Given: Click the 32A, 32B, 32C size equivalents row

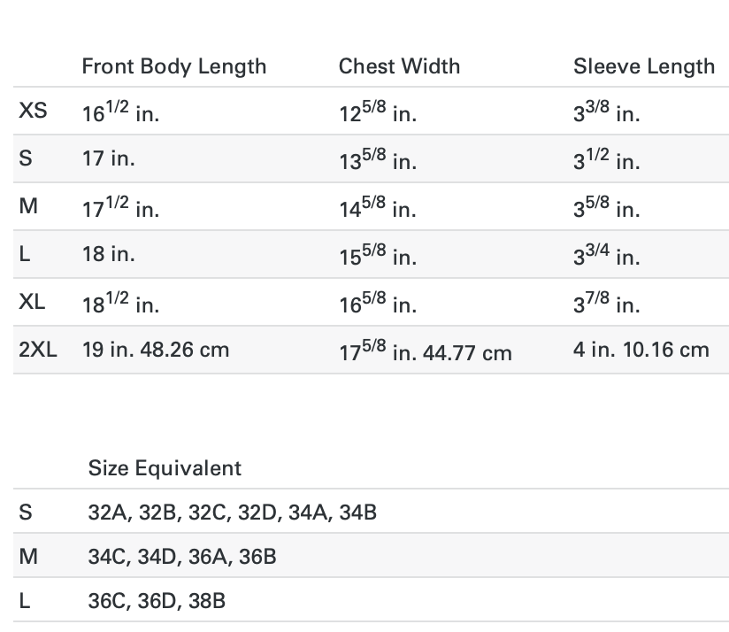Looking at the screenshot, I should click(x=233, y=513).
